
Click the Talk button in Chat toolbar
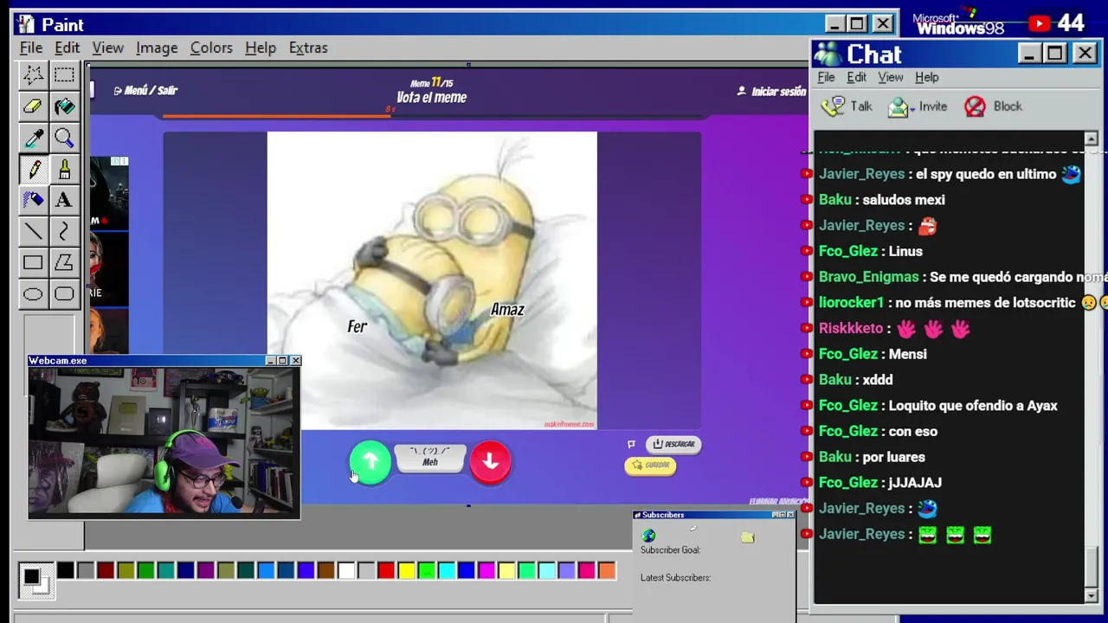(847, 106)
